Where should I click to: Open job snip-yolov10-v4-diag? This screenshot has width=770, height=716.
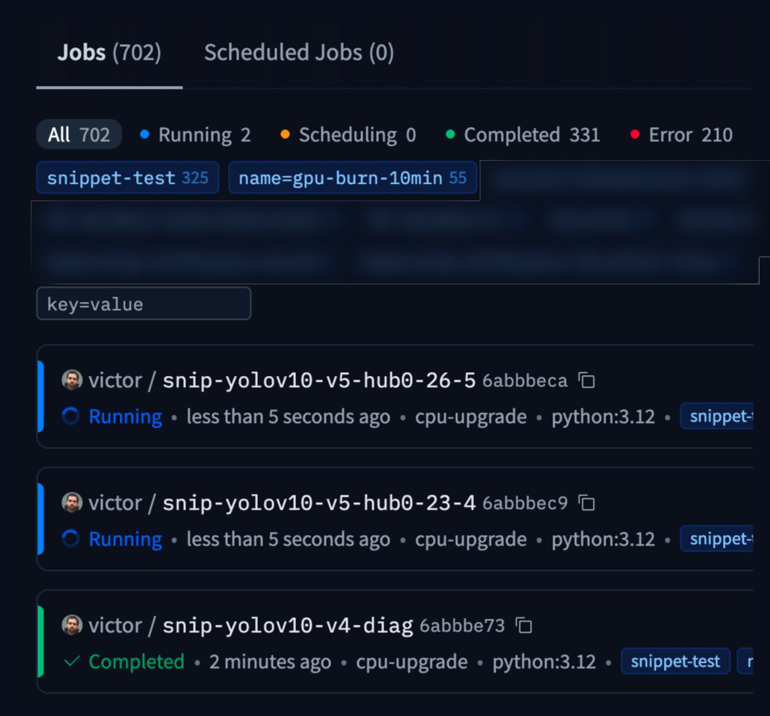(288, 626)
